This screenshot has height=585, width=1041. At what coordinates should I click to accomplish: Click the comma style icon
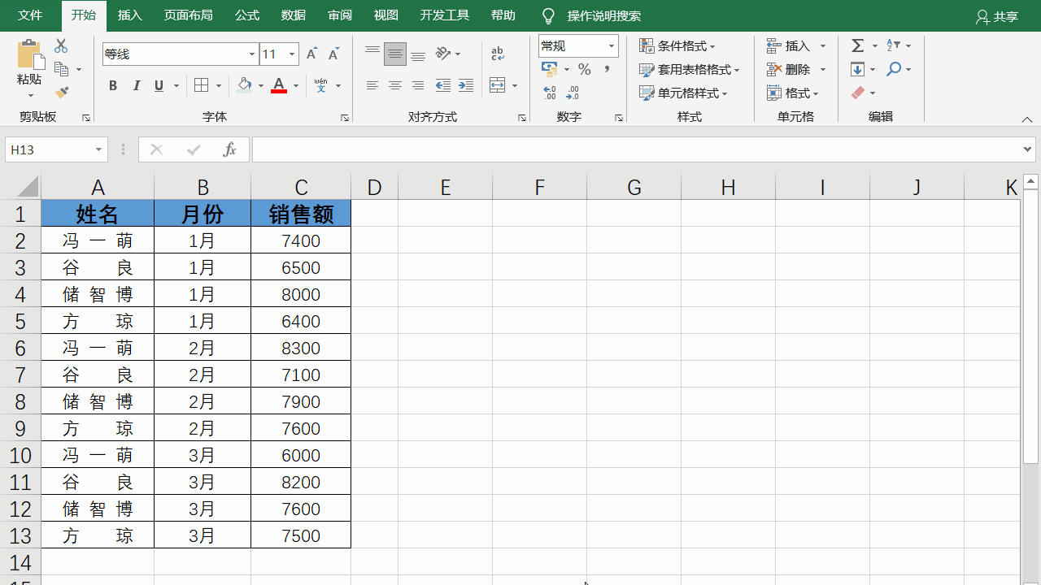click(x=605, y=70)
